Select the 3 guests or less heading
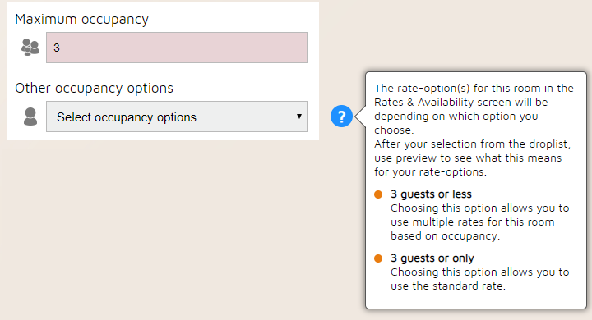 [431, 194]
